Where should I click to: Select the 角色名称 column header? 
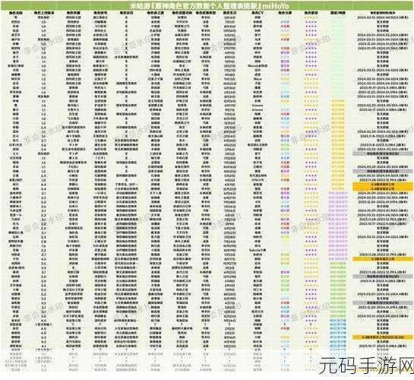[16, 13]
